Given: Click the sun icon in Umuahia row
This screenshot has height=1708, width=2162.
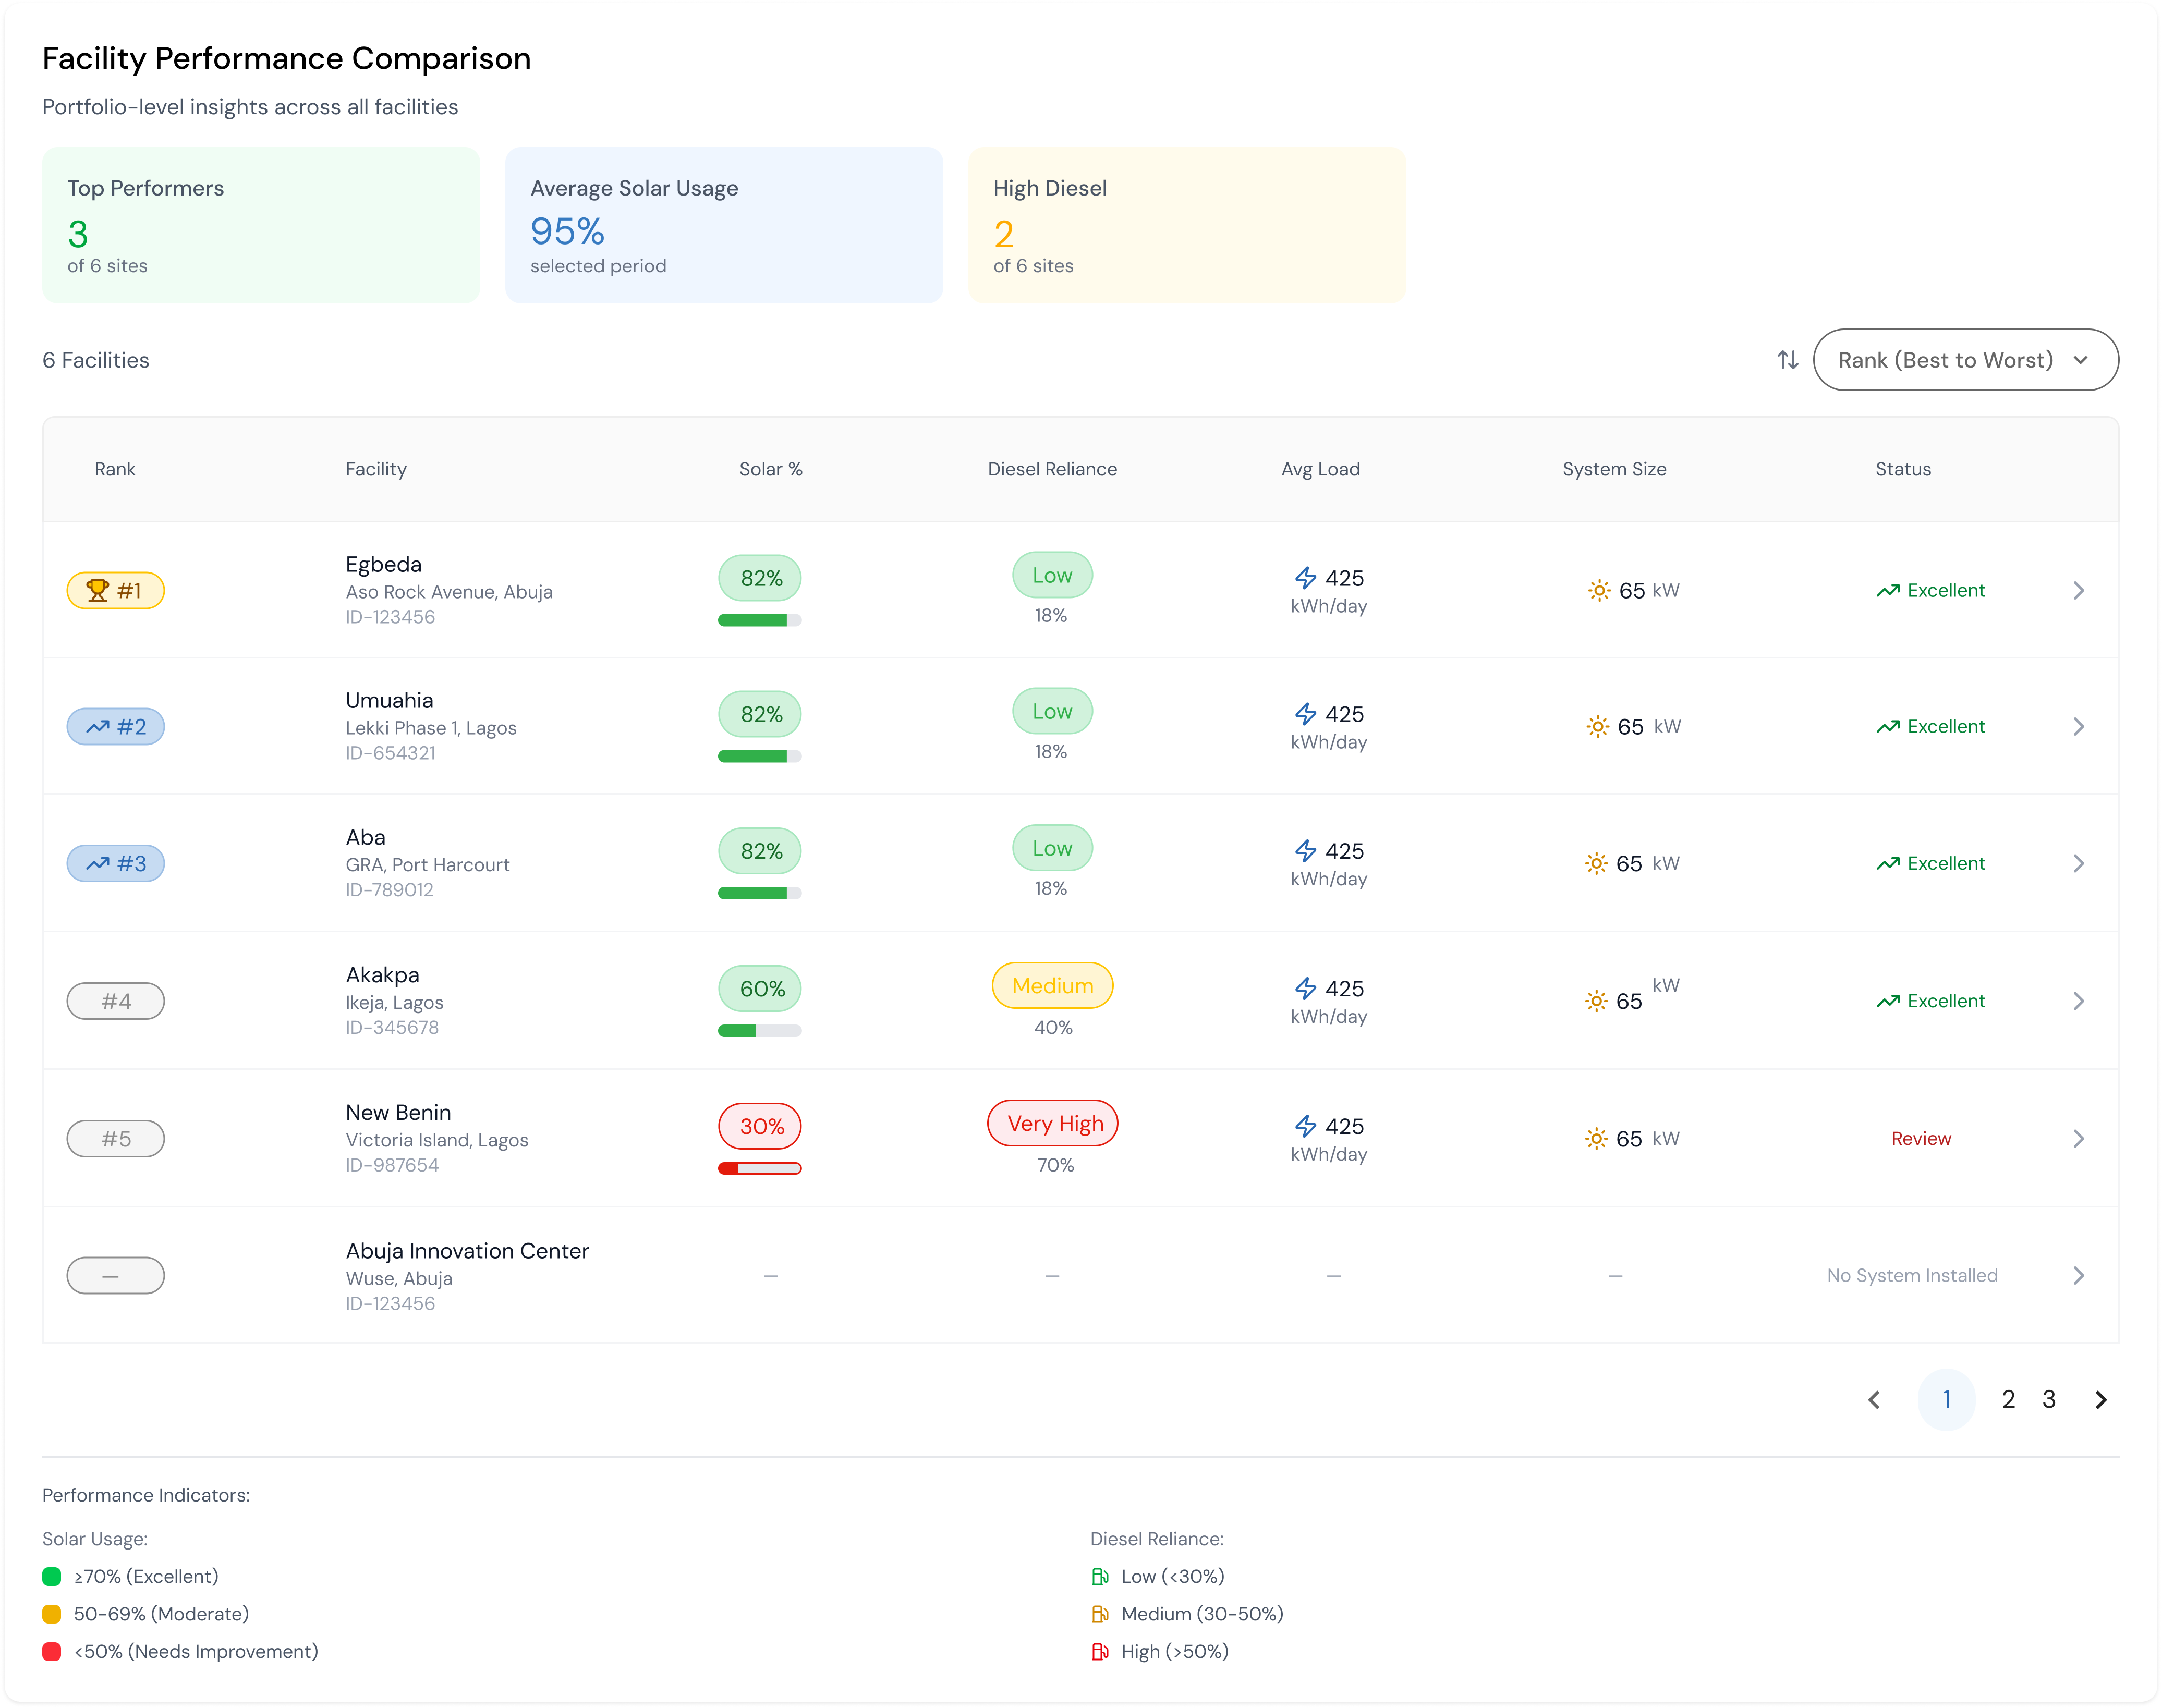Looking at the screenshot, I should pyautogui.click(x=1597, y=727).
